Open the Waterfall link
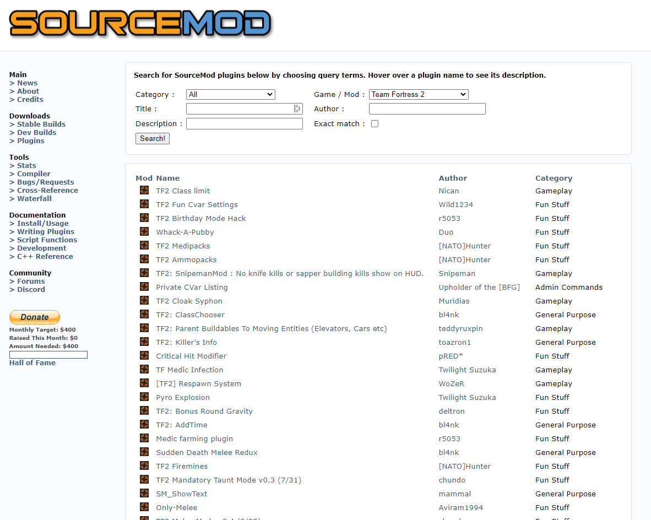The height and width of the screenshot is (520, 651). 35,198
